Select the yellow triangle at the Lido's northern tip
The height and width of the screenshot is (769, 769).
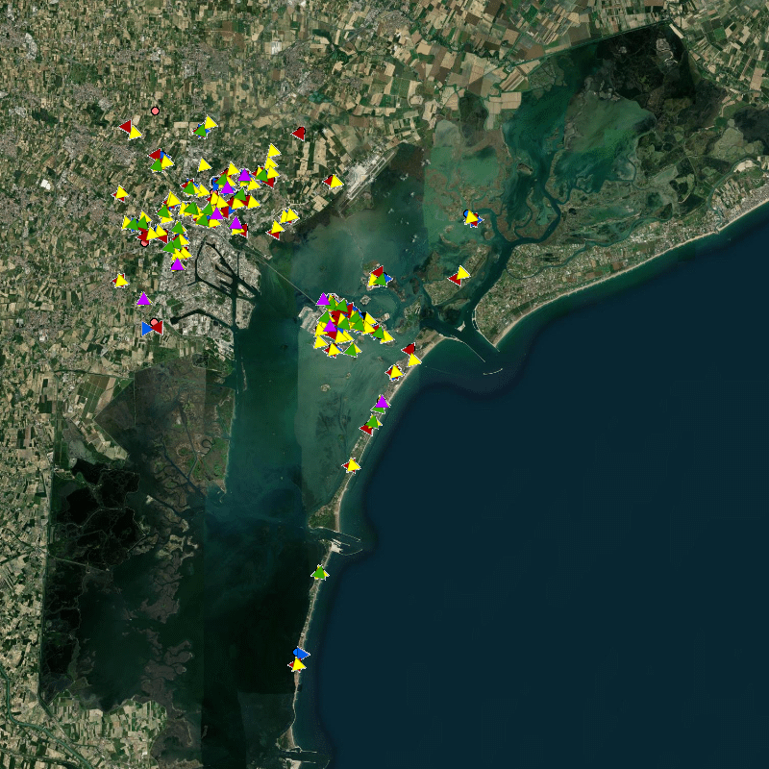click(x=414, y=360)
